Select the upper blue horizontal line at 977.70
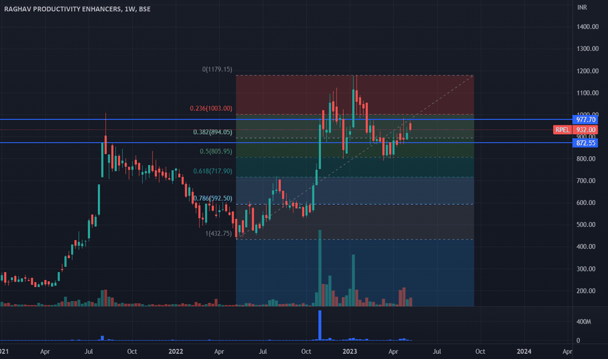The image size is (608, 359). point(286,119)
